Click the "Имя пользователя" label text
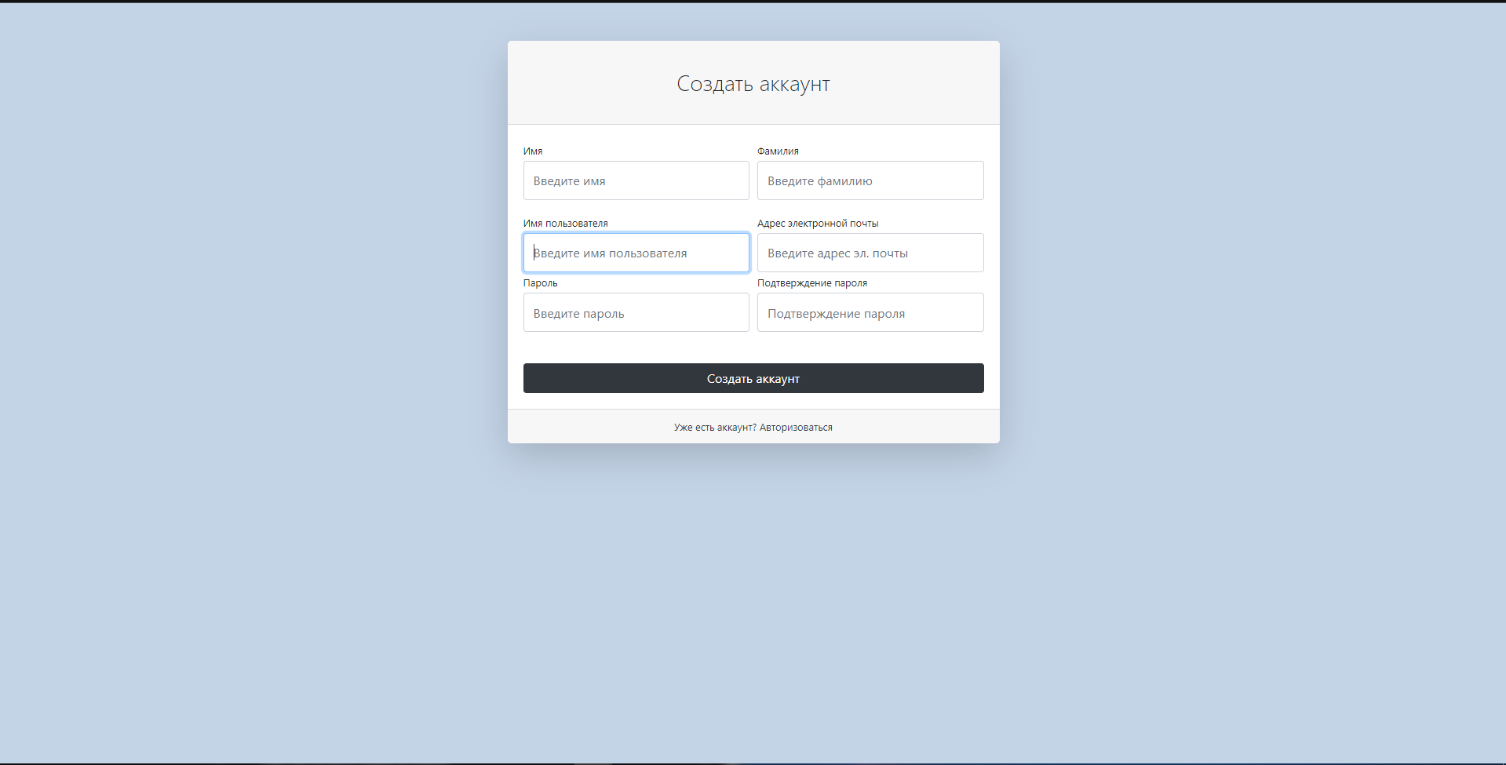 click(x=566, y=223)
